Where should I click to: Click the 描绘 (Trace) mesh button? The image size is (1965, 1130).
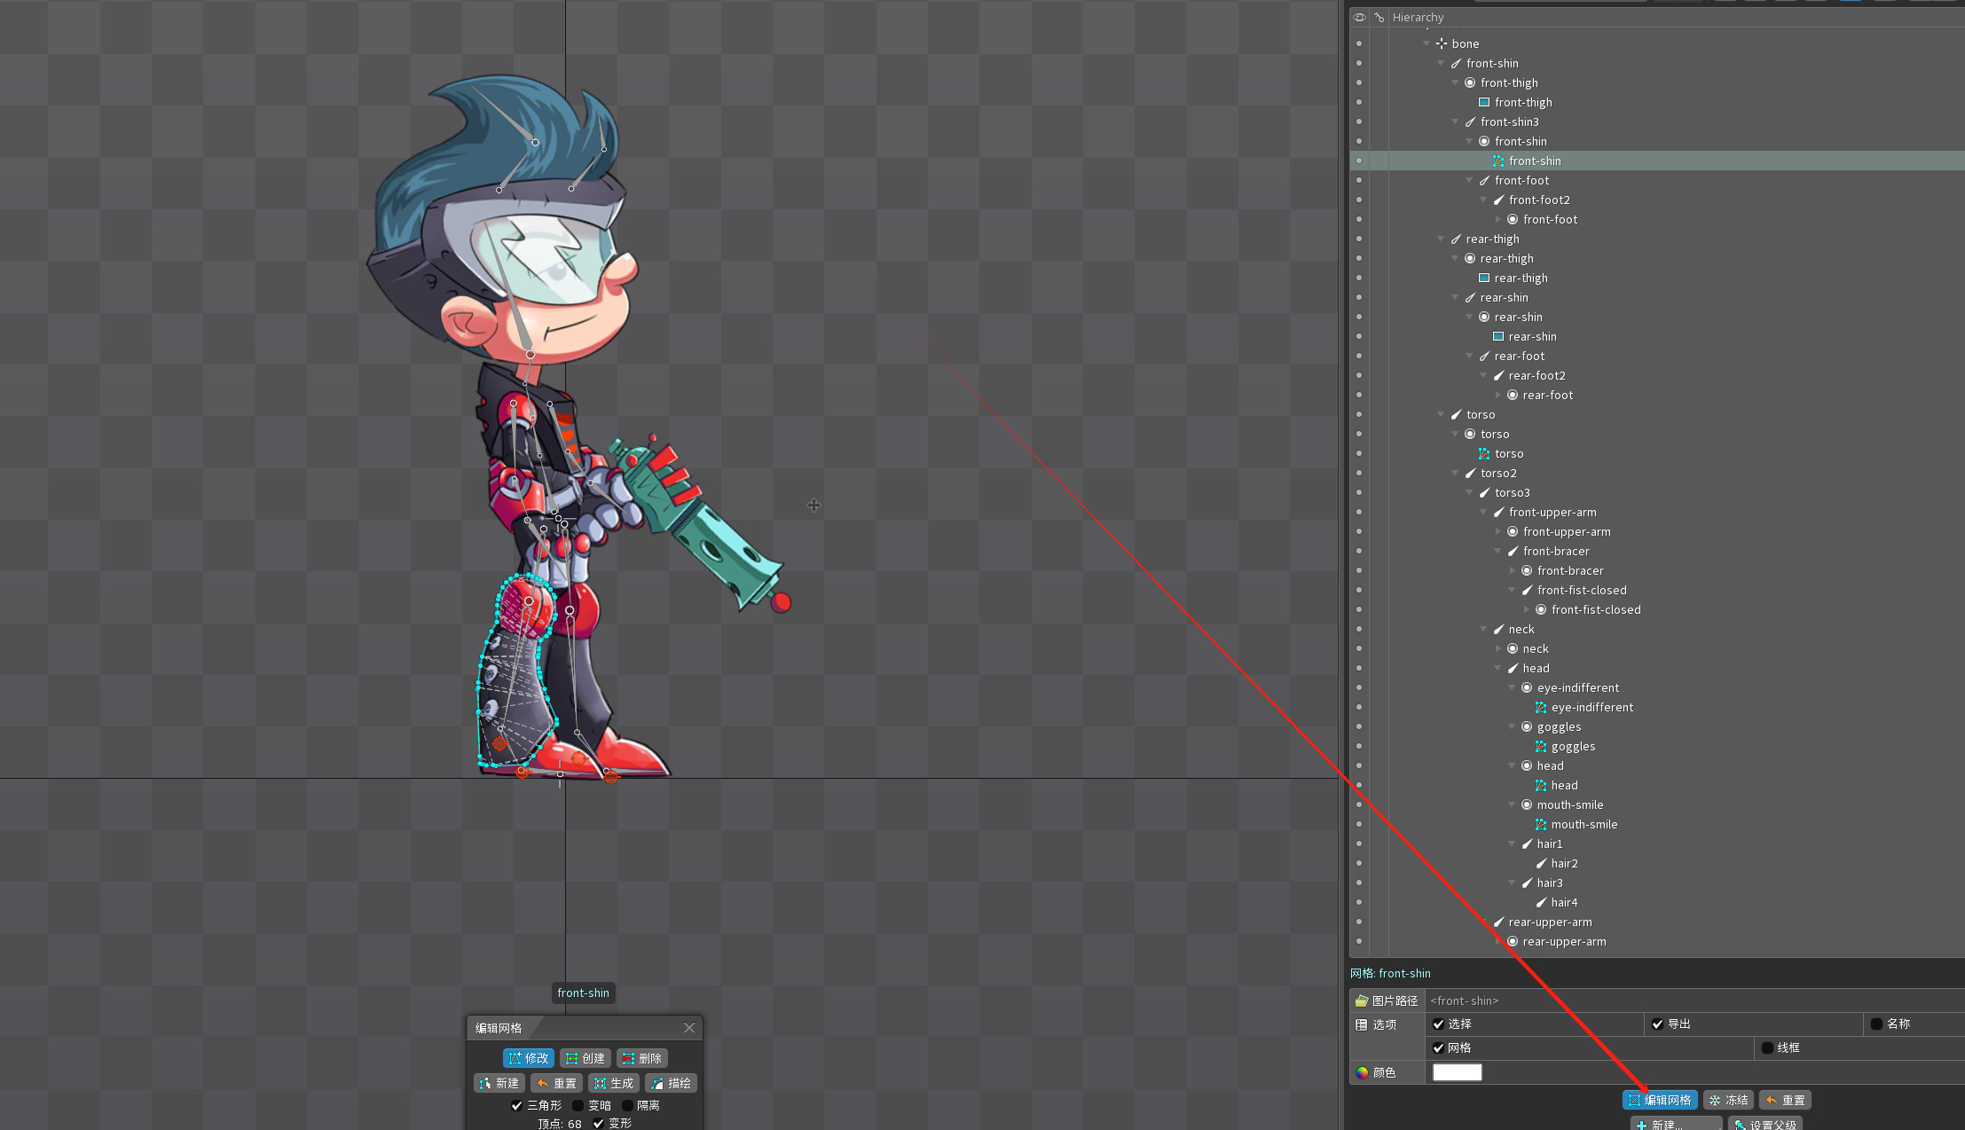coord(671,1083)
